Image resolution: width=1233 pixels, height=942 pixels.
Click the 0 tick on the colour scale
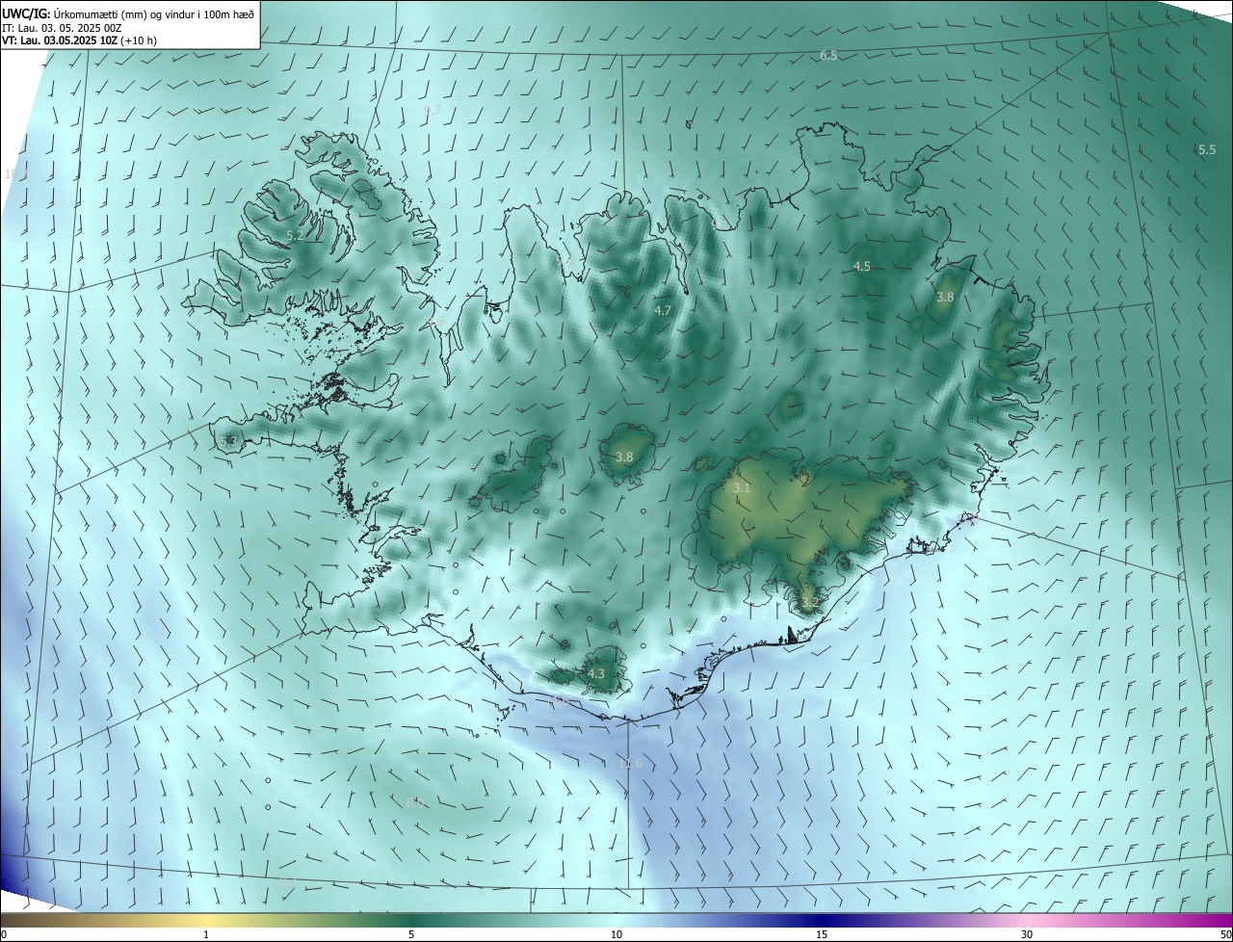tap(4, 934)
